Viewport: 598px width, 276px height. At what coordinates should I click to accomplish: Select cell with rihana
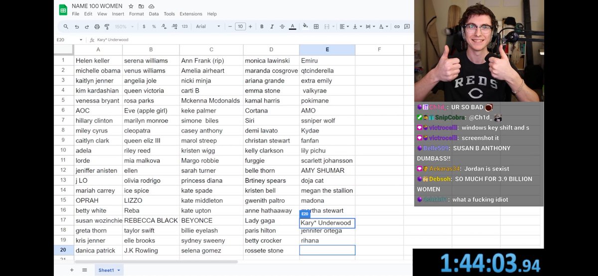click(327, 241)
